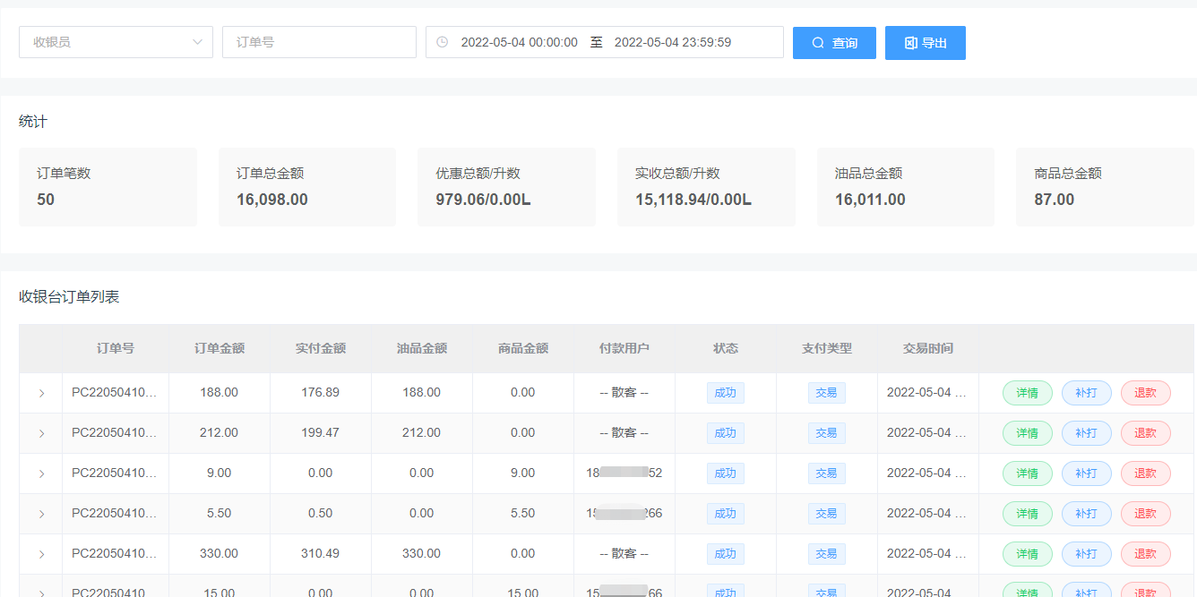The height and width of the screenshot is (597, 1197).
Task: Click 补打 reprint for the 5.50 order
Action: coord(1087,514)
